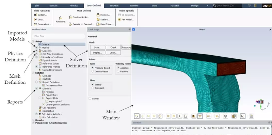
Task: Select Residual under Monitors
Action: (x=50, y=92)
